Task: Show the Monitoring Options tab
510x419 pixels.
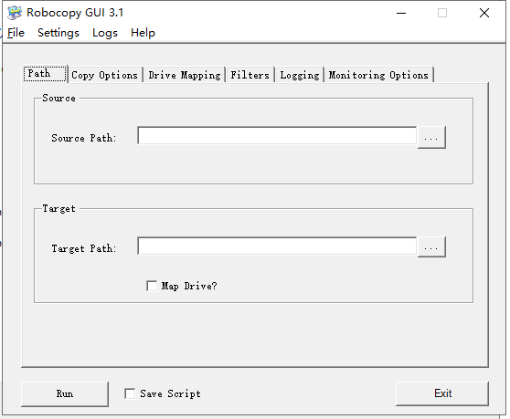Action: [378, 75]
